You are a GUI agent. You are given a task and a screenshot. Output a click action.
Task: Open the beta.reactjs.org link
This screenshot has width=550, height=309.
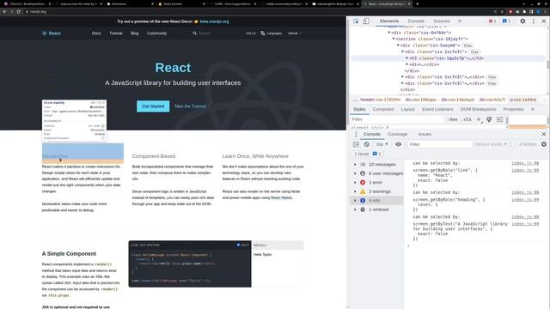click(x=214, y=21)
